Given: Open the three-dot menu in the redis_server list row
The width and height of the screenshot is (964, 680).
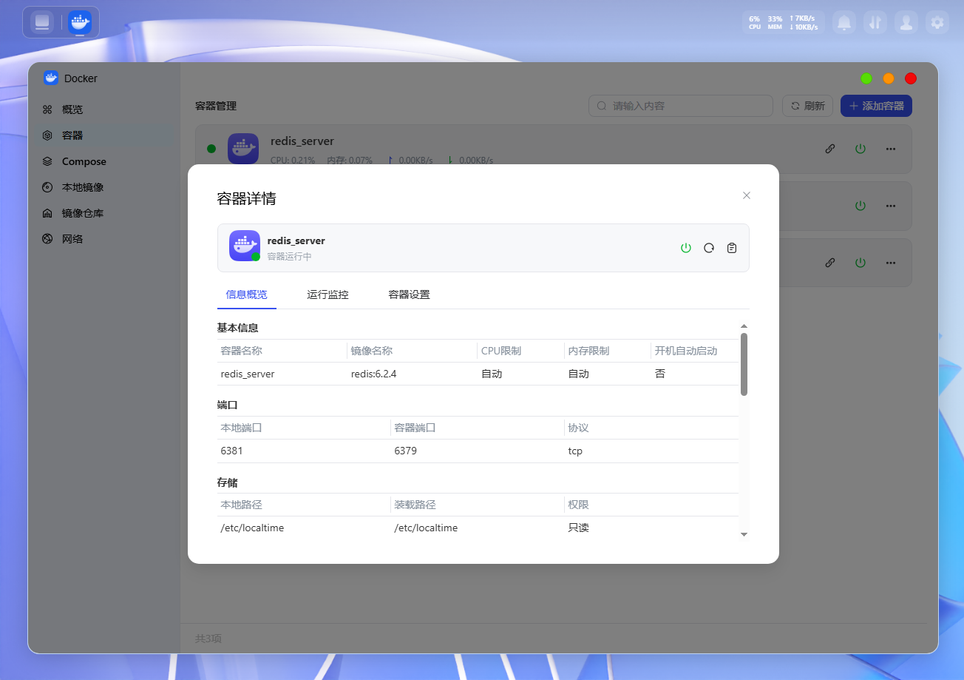Looking at the screenshot, I should [891, 149].
